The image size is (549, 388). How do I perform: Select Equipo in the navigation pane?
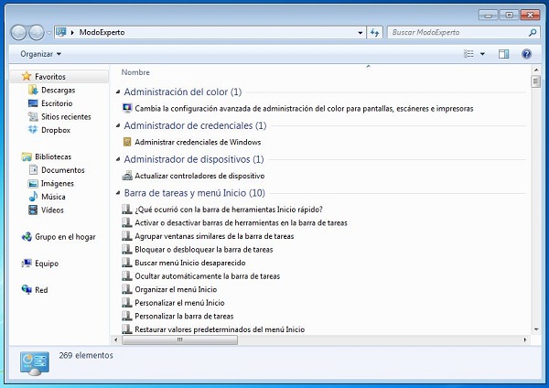click(46, 264)
